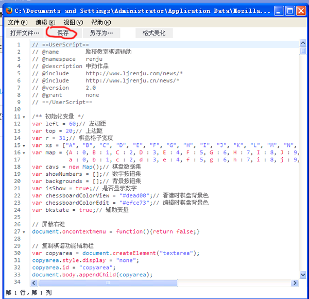Click the 打开文件… button

pos(25,33)
